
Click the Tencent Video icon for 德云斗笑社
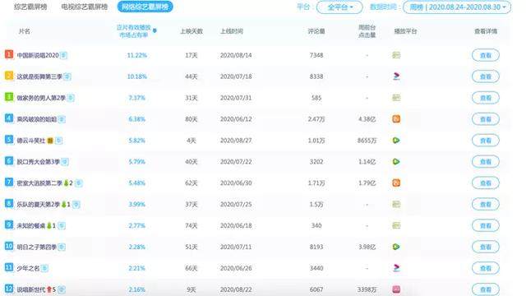point(396,141)
